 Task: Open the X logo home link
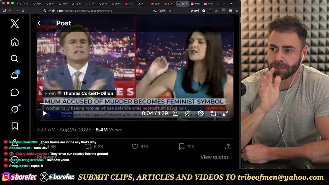pos(15,24)
